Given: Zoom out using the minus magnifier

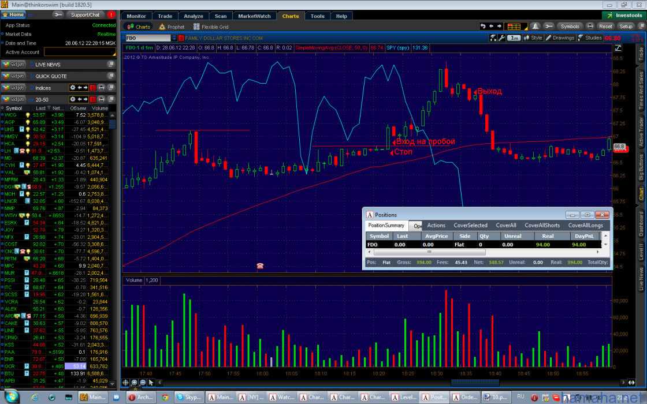Looking at the screenshot, I should point(143,383).
